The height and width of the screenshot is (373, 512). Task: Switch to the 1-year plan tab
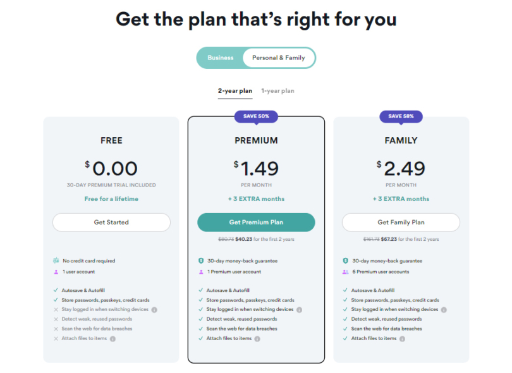[x=277, y=91]
